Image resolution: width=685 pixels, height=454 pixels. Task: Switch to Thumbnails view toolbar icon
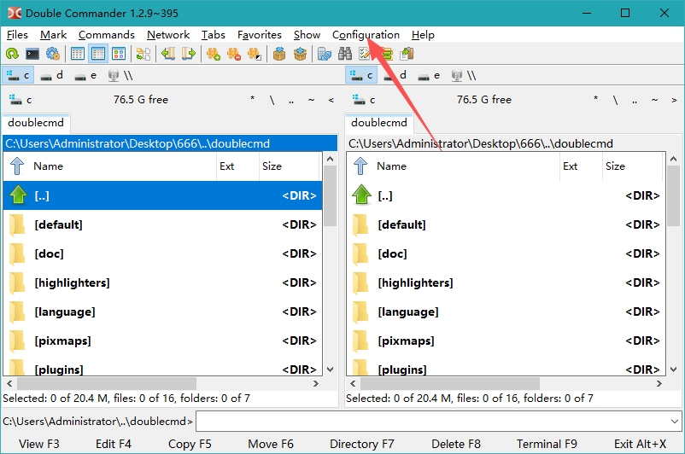[x=119, y=54]
